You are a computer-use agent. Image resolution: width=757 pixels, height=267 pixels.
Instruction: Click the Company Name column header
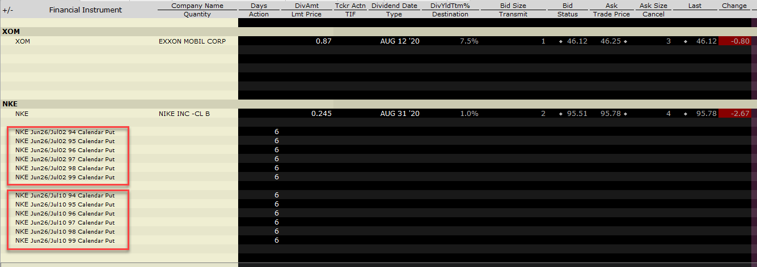point(197,6)
